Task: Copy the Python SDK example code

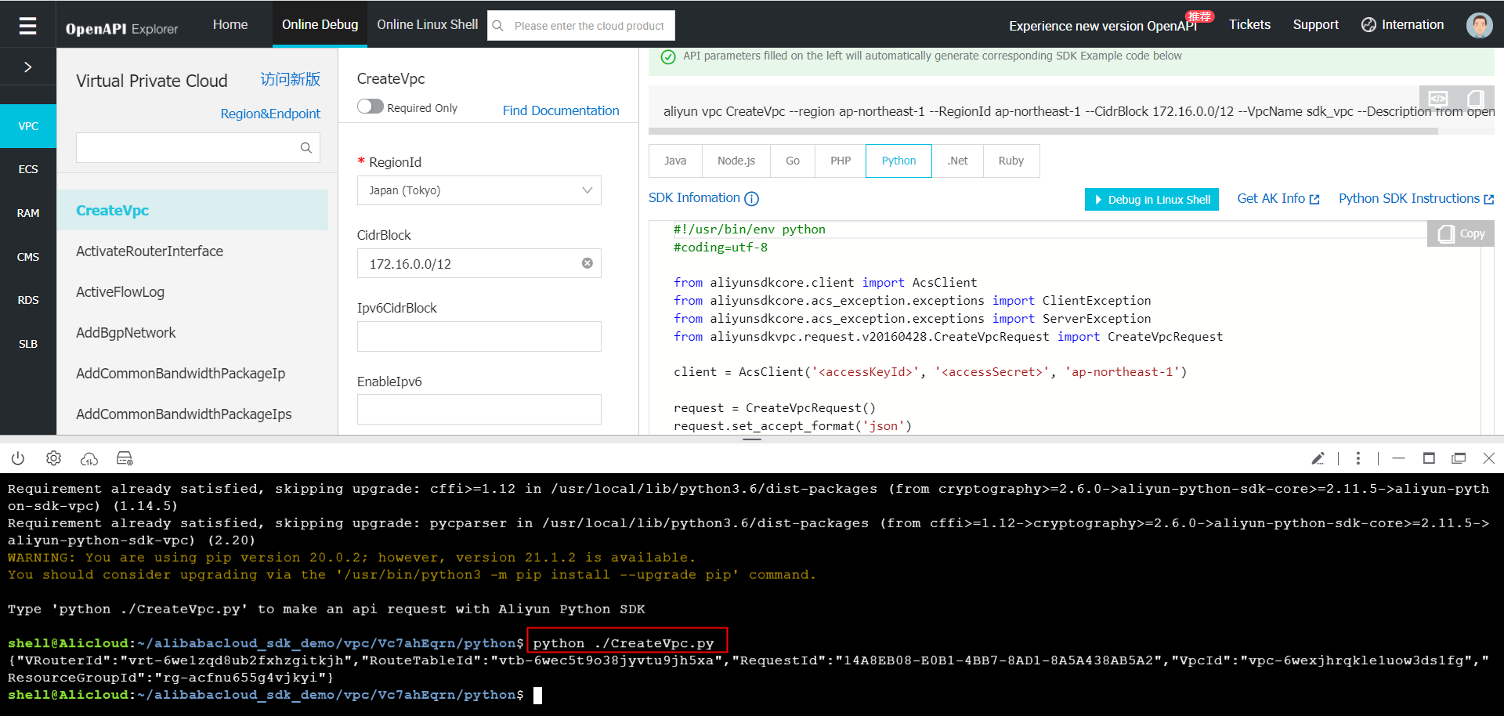Action: click(x=1462, y=233)
